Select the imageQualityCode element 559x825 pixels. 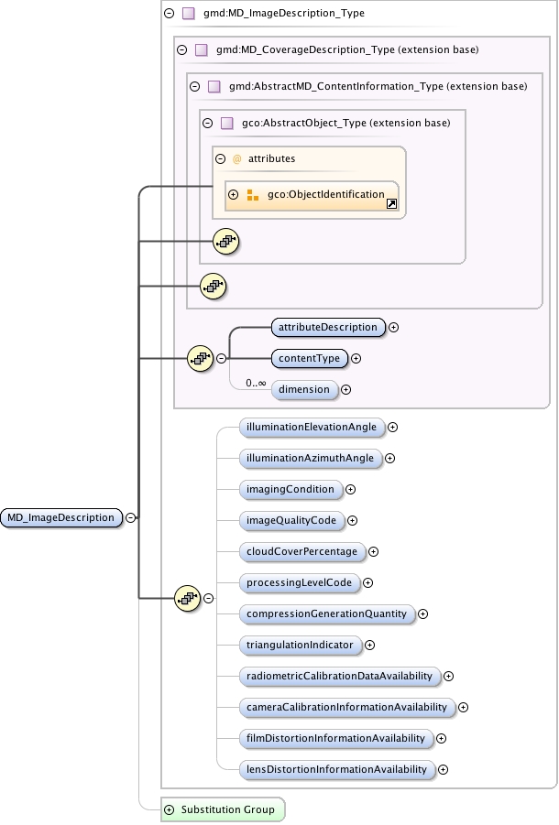pyautogui.click(x=291, y=520)
